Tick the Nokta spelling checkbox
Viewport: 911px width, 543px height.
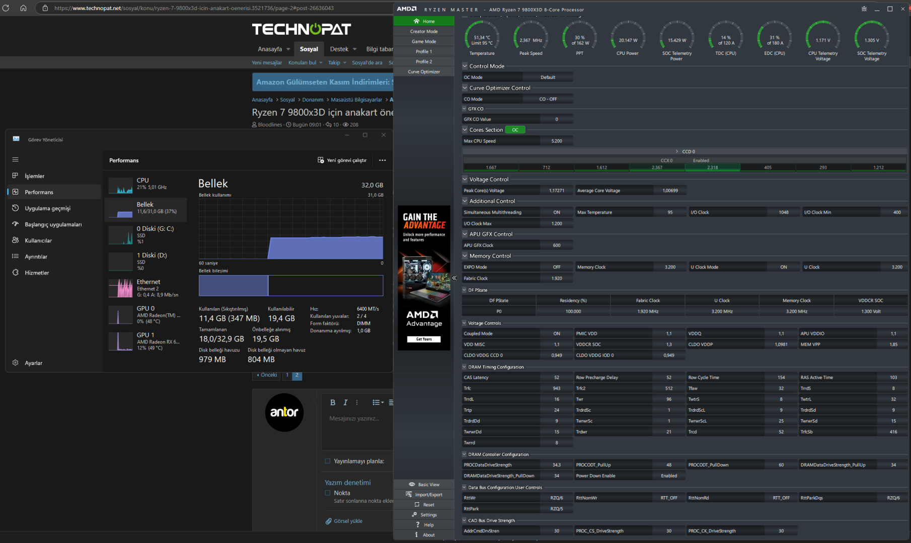coord(328,493)
